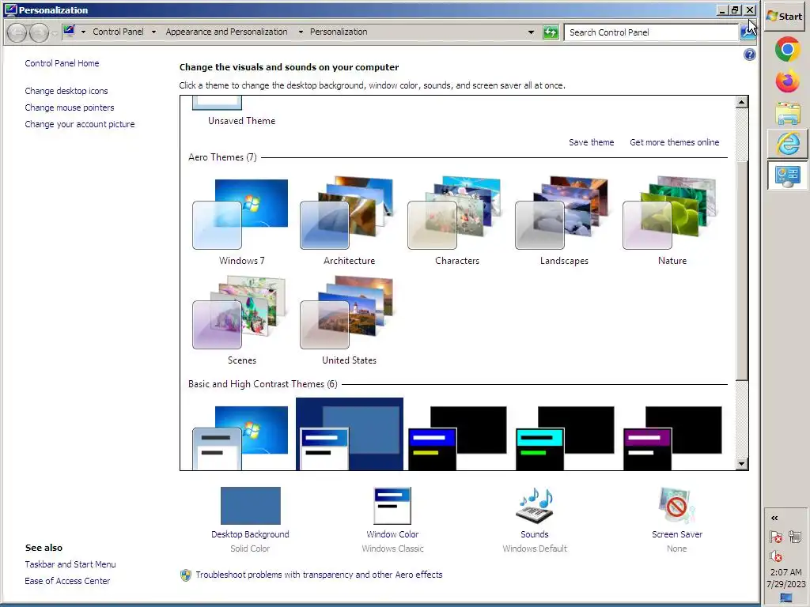810x607 pixels.
Task: Click the theme list scroll up arrow
Action: [x=742, y=102]
